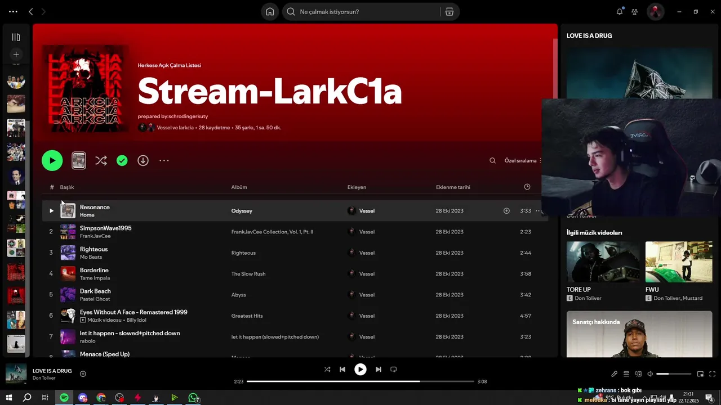Expand Your Library sidebar icon
Viewport: 721px width, 405px height.
(x=16, y=37)
